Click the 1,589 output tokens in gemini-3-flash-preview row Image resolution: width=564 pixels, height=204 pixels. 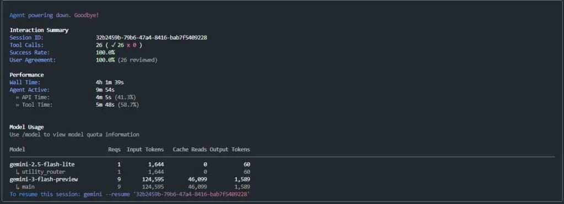click(242, 179)
